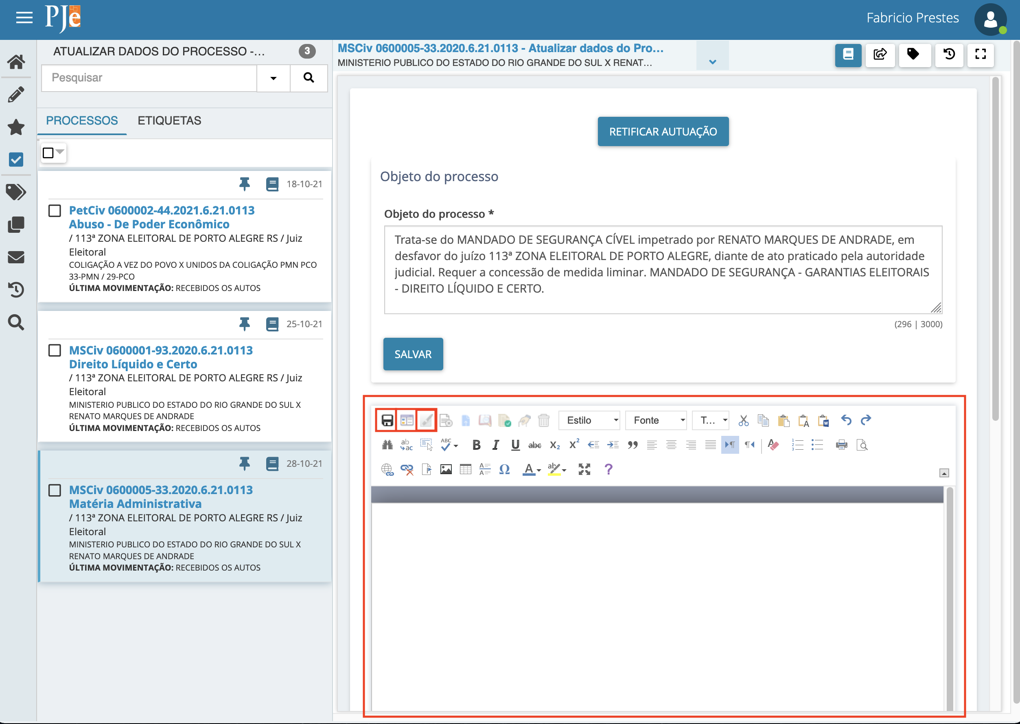The image size is (1020, 724).
Task: Apply Italic formatting
Action: tap(496, 445)
